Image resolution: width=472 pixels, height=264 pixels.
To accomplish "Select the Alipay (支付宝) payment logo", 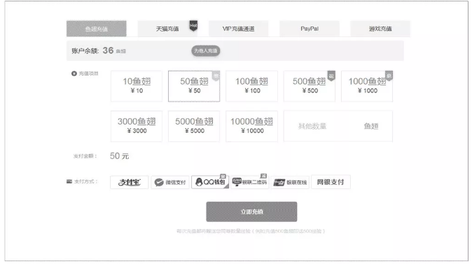I will [x=129, y=182].
